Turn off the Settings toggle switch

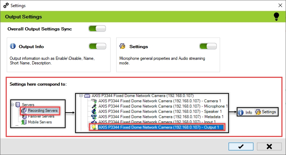coord(208,46)
